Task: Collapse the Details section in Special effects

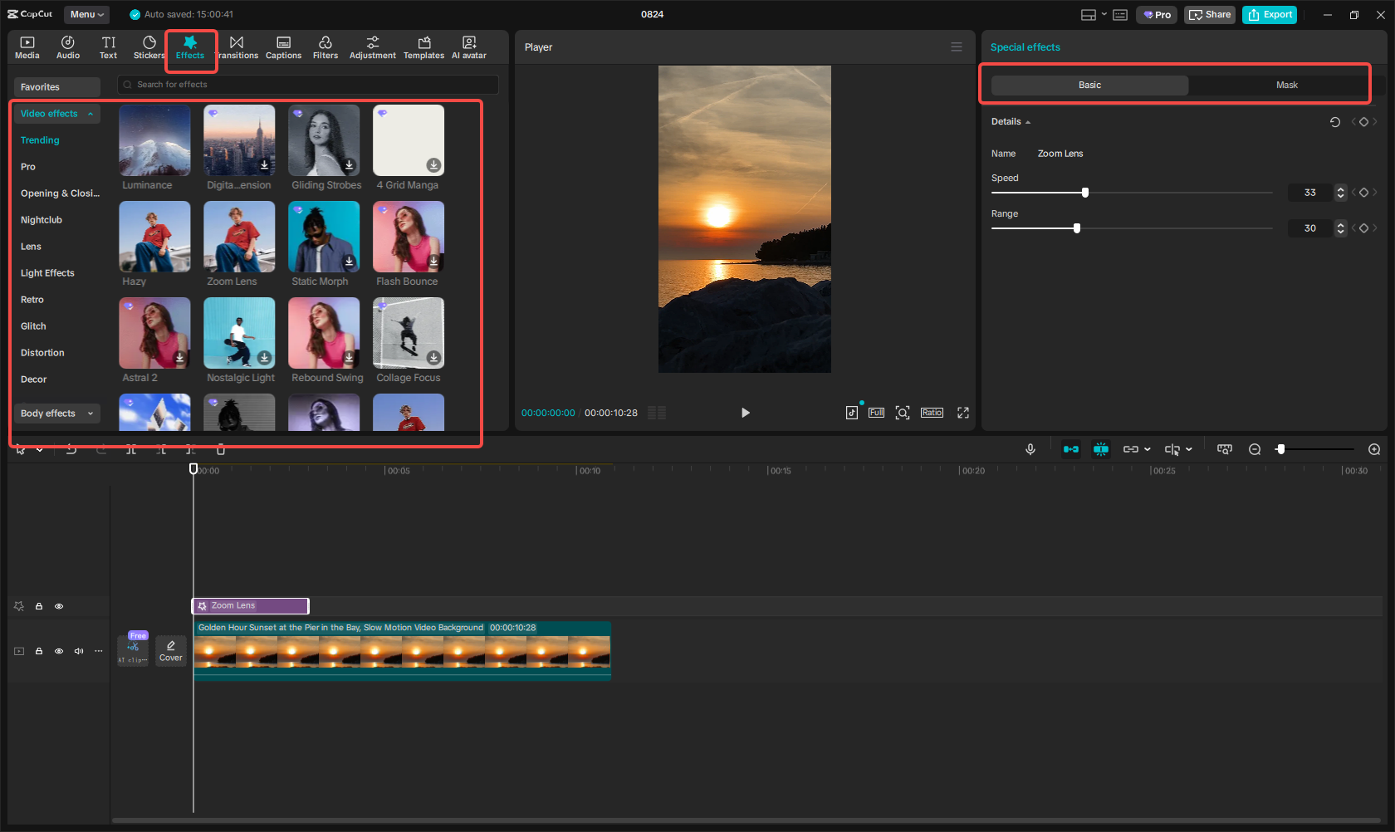Action: tap(1027, 121)
